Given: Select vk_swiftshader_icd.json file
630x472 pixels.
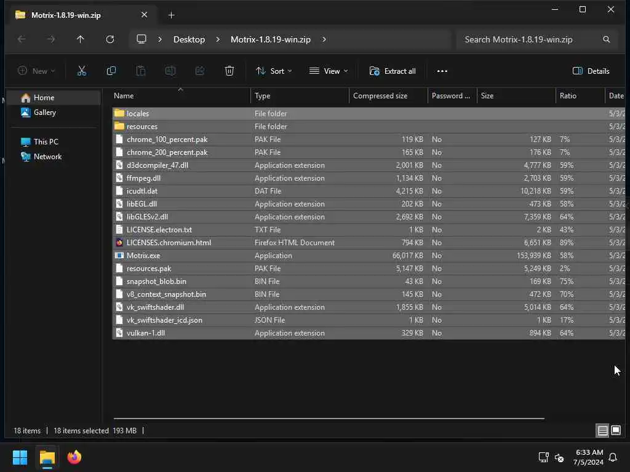Looking at the screenshot, I should 369,320.
